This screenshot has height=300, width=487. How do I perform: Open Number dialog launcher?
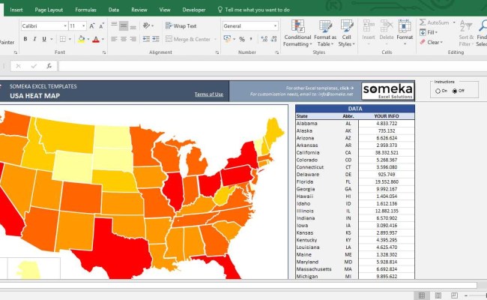276,52
